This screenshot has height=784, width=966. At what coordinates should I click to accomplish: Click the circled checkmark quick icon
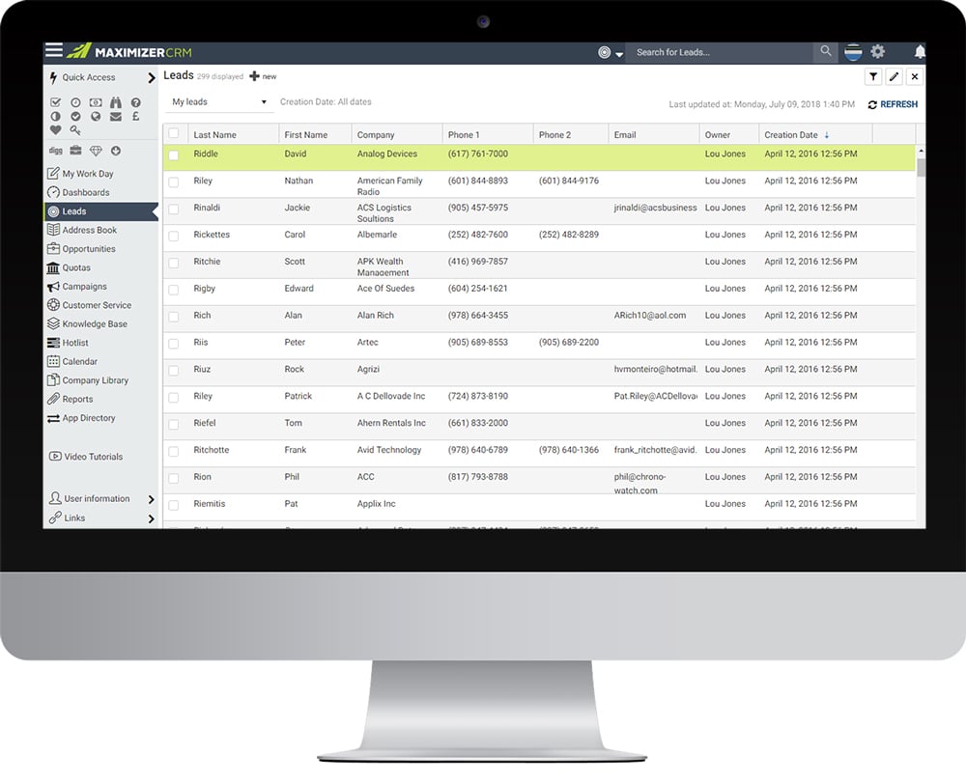point(75,116)
